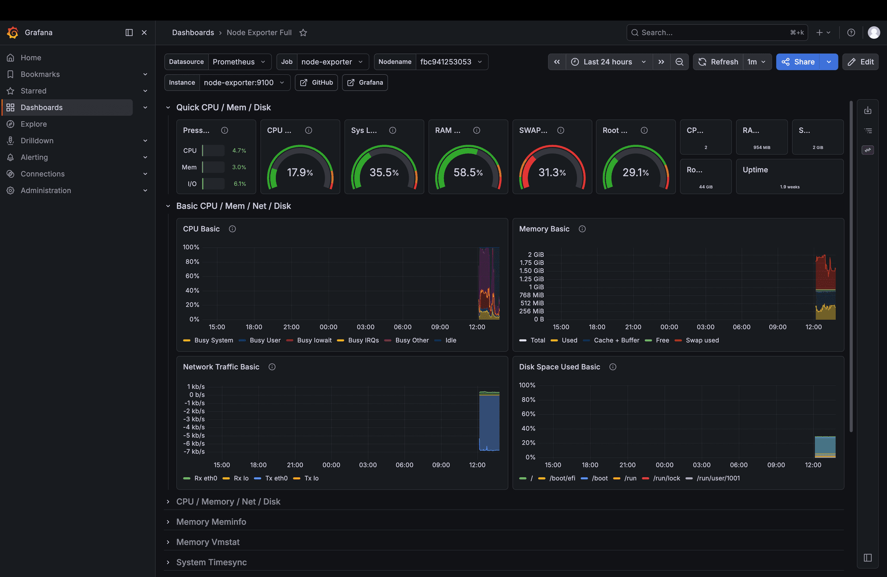Open the user profile avatar
Image resolution: width=887 pixels, height=577 pixels.
[x=874, y=32]
